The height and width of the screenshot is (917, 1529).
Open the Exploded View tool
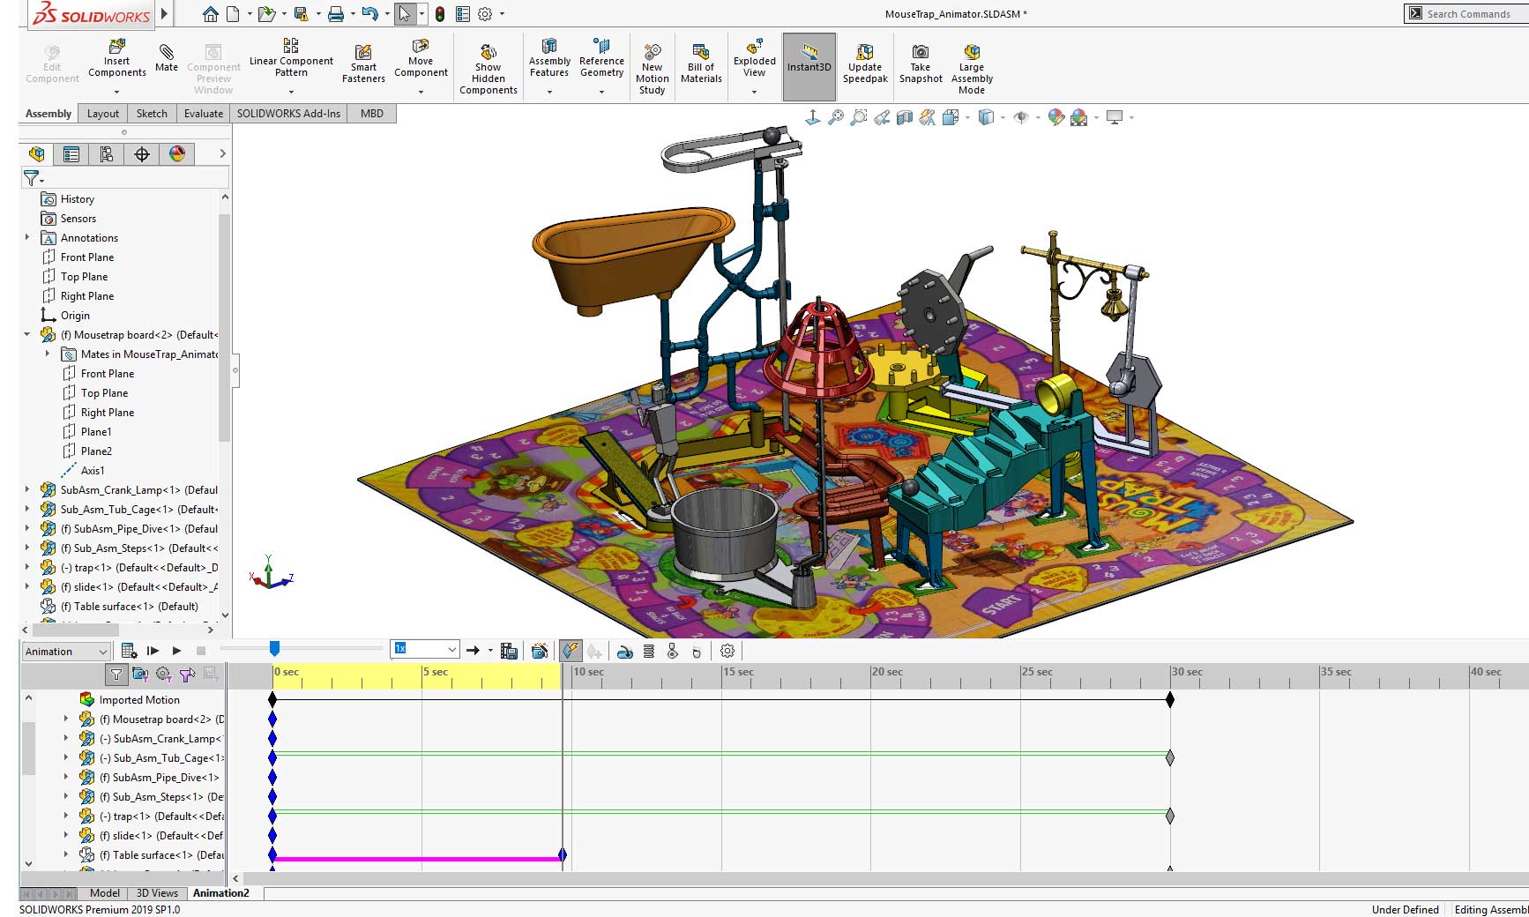pos(754,62)
